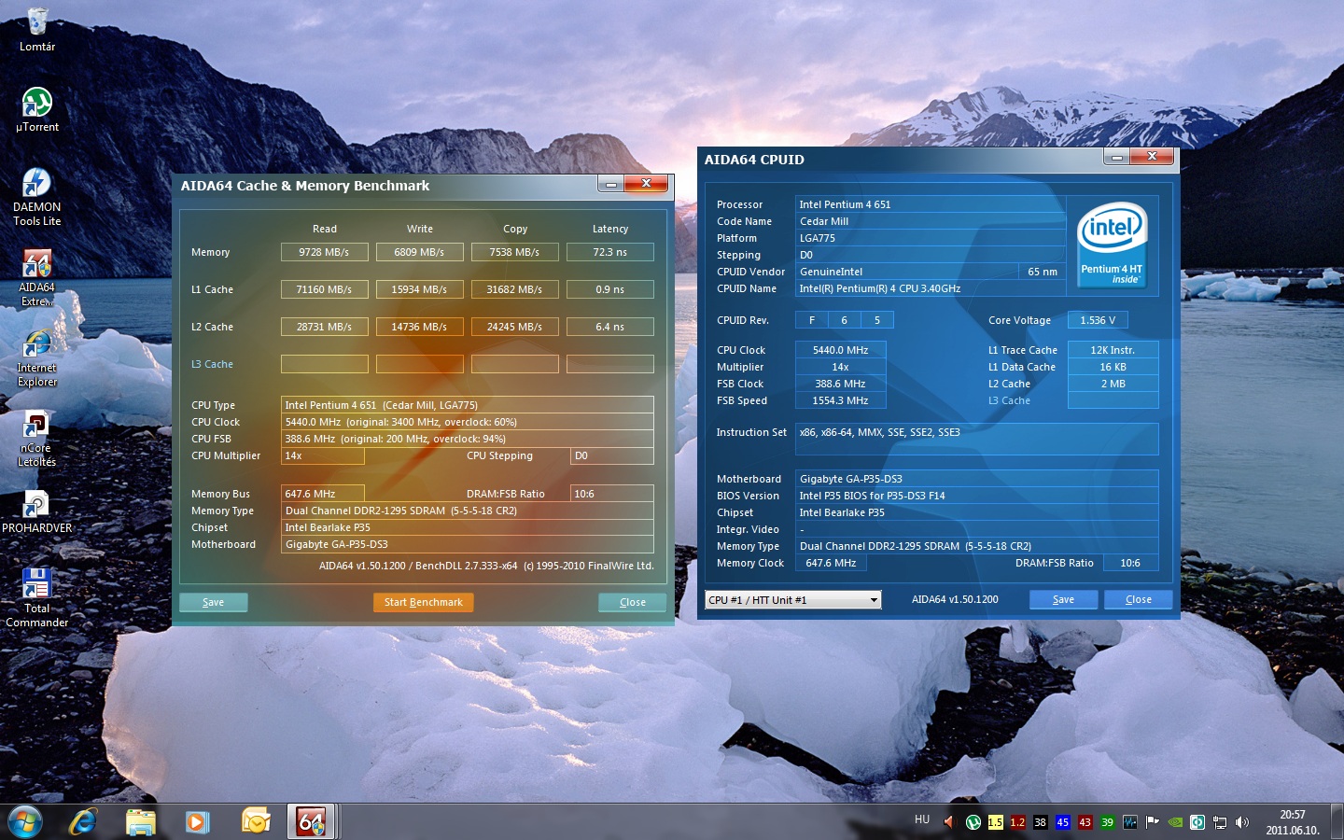Image resolution: width=1344 pixels, height=840 pixels.
Task: Click the yellow 1.5 sensor tray icon
Action: [995, 822]
